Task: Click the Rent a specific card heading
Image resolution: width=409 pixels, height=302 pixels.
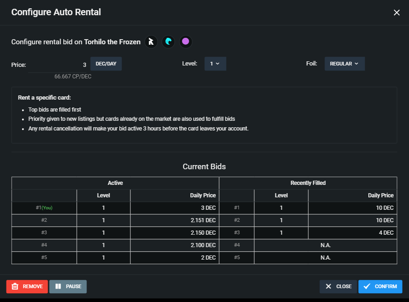Action: 44,98
